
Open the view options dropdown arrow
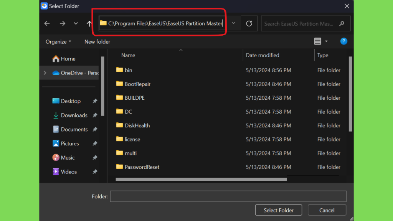(x=326, y=41)
